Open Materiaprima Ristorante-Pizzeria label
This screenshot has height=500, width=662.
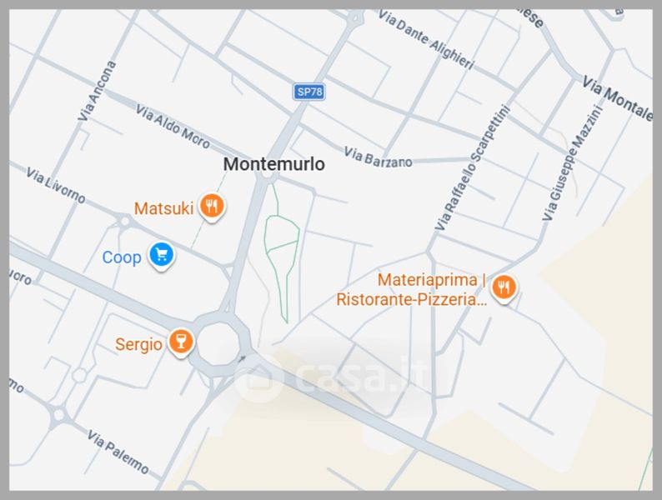point(412,289)
